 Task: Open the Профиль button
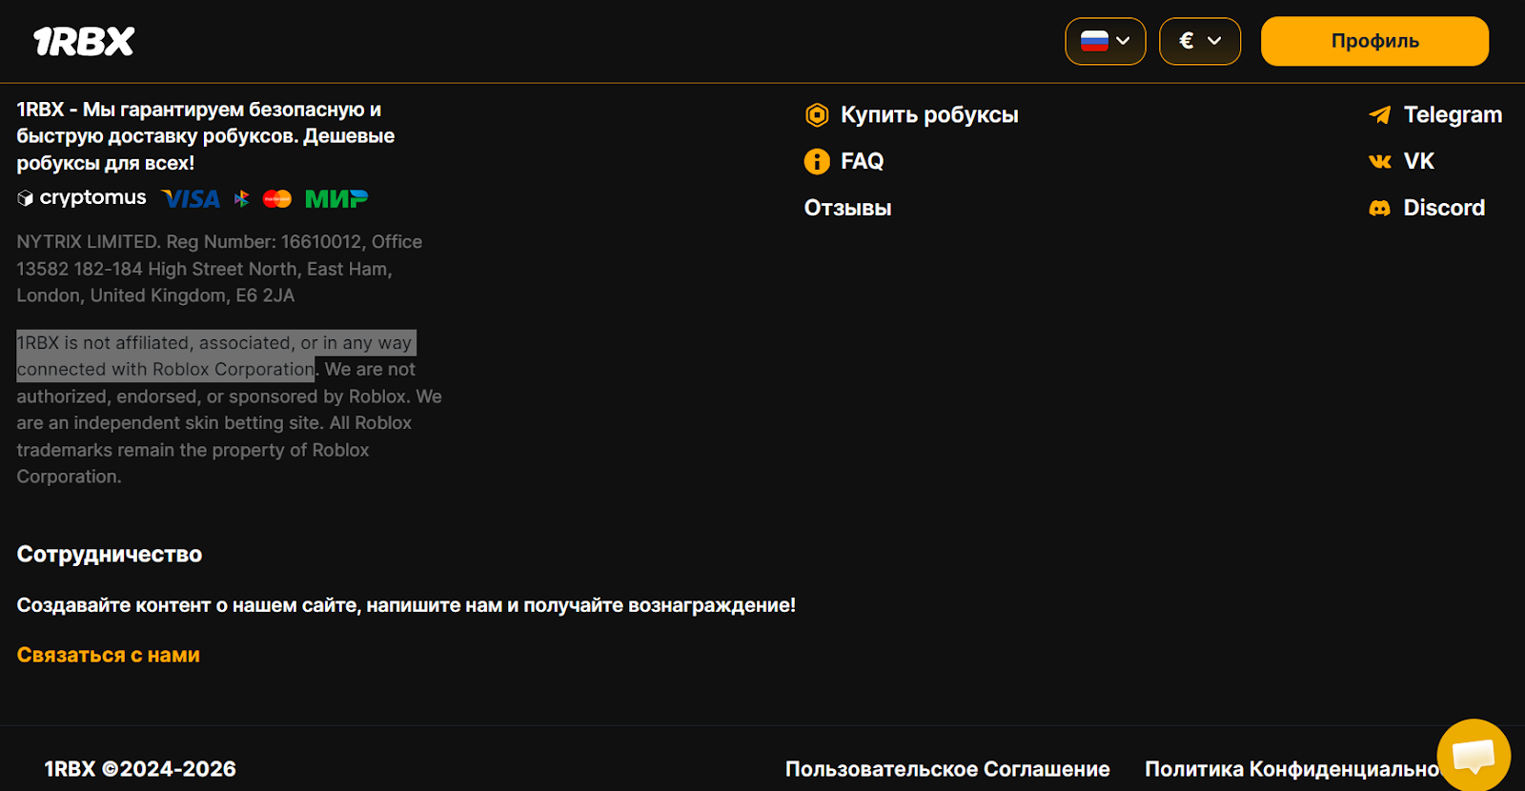(1374, 41)
